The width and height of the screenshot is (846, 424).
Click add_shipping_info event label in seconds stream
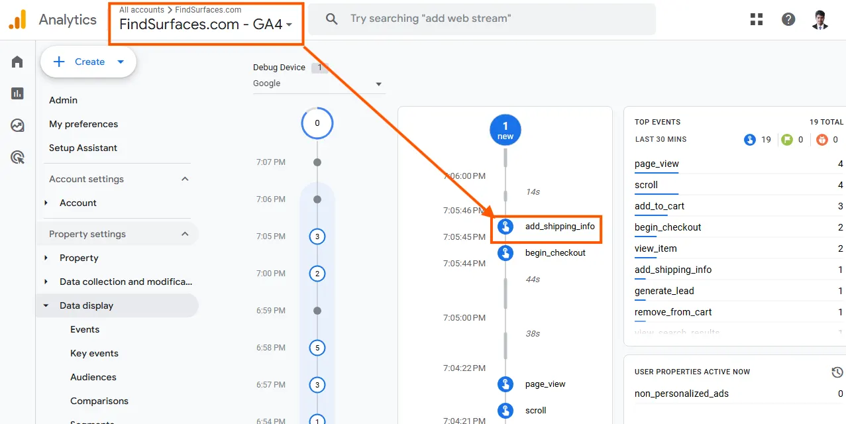coord(560,227)
